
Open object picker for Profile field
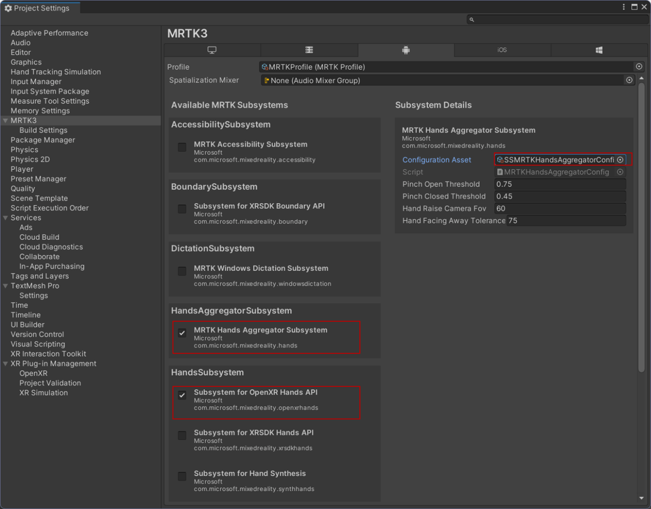point(639,66)
